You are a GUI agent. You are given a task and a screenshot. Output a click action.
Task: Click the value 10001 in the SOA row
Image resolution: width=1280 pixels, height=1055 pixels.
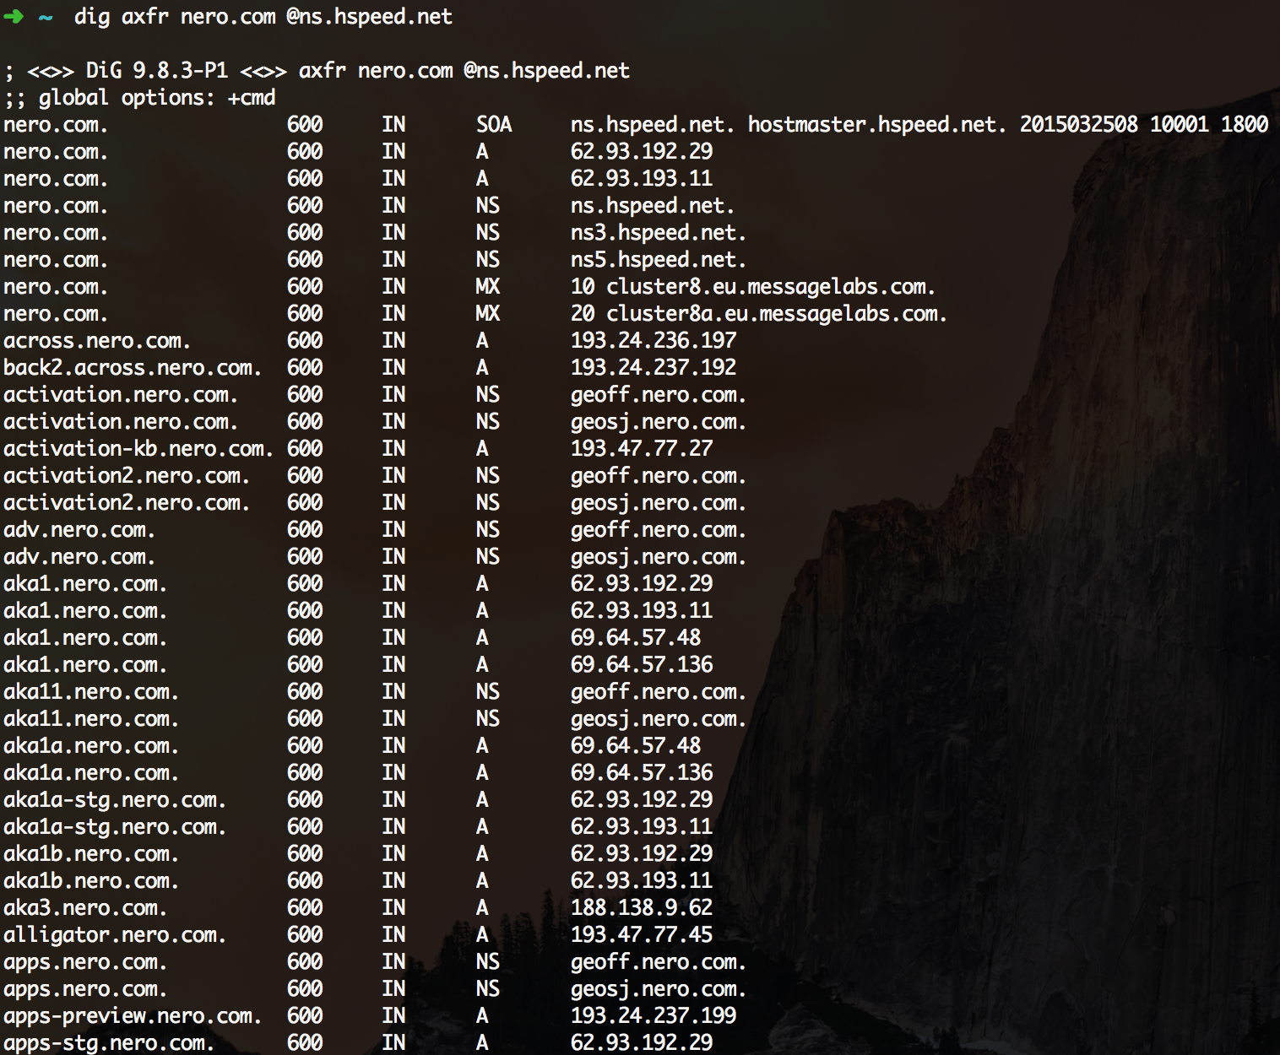[x=1180, y=125]
